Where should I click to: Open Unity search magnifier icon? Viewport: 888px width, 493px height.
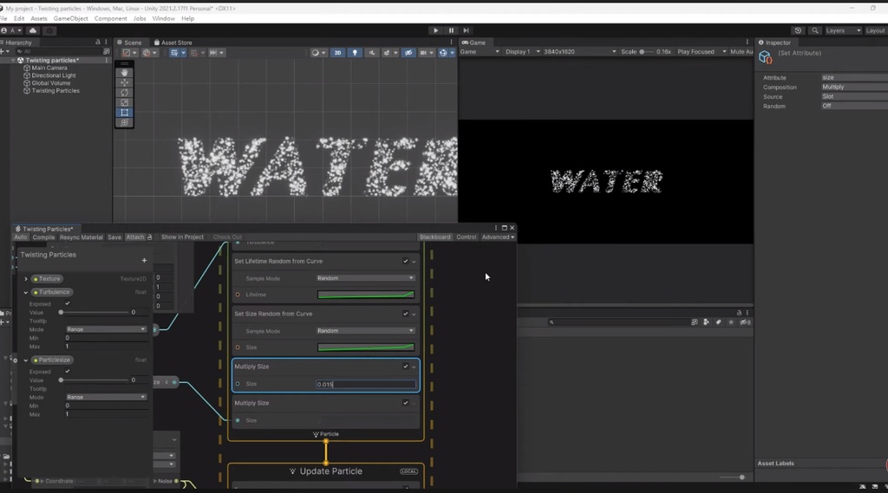click(x=815, y=30)
